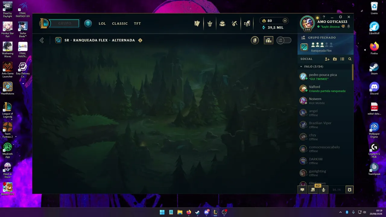This screenshot has width=386, height=217.
Task: Click the add friend icon
Action: click(x=327, y=59)
